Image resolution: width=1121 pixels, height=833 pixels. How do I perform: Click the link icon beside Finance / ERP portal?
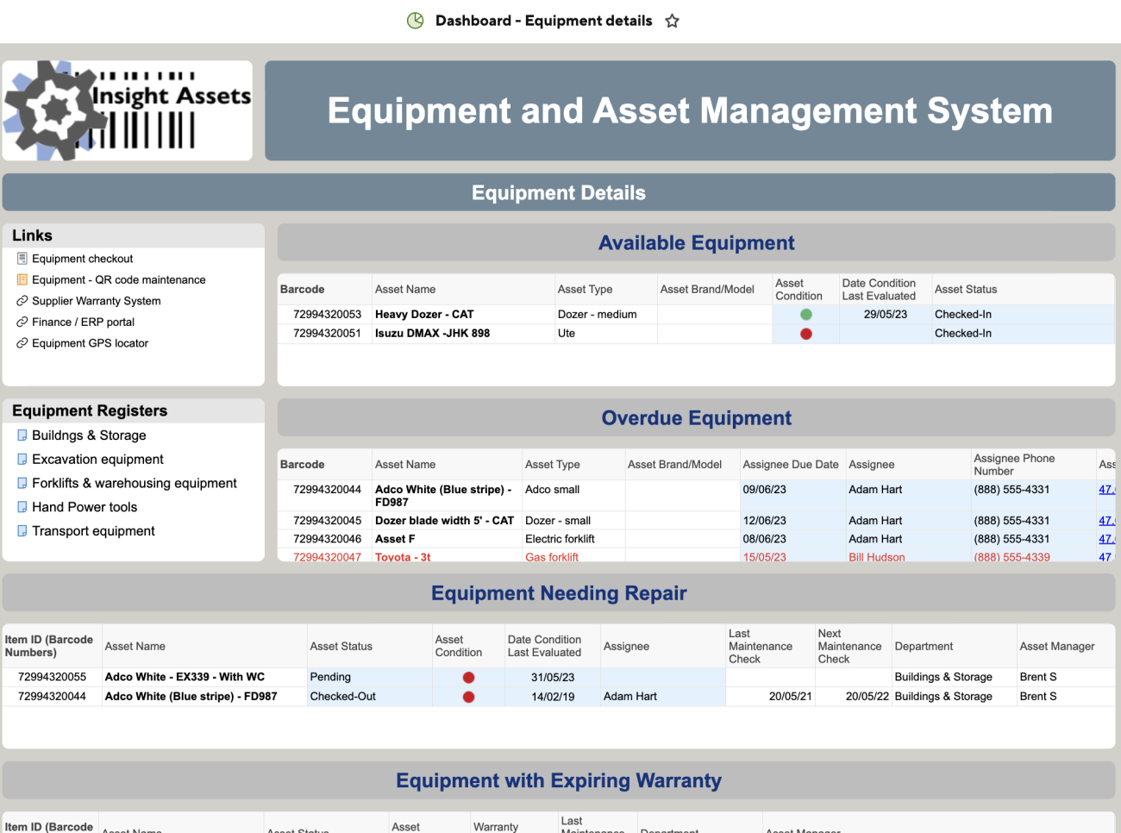22,322
